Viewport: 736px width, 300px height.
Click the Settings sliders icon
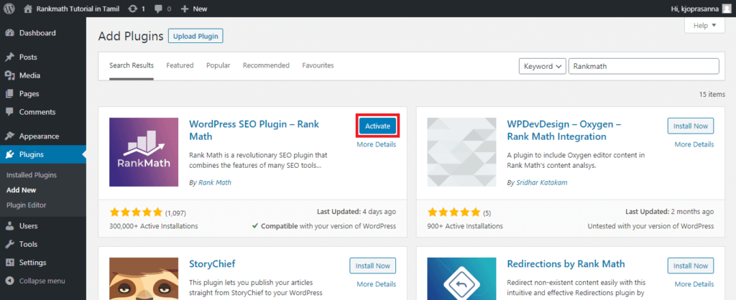tap(9, 263)
